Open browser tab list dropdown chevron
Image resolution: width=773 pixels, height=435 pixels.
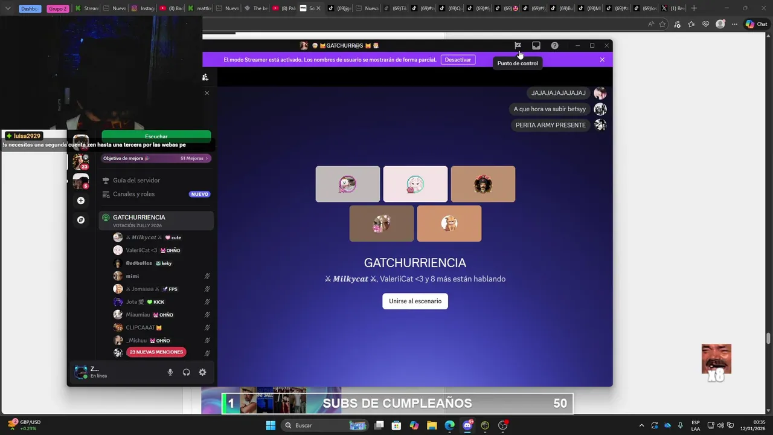point(8,8)
